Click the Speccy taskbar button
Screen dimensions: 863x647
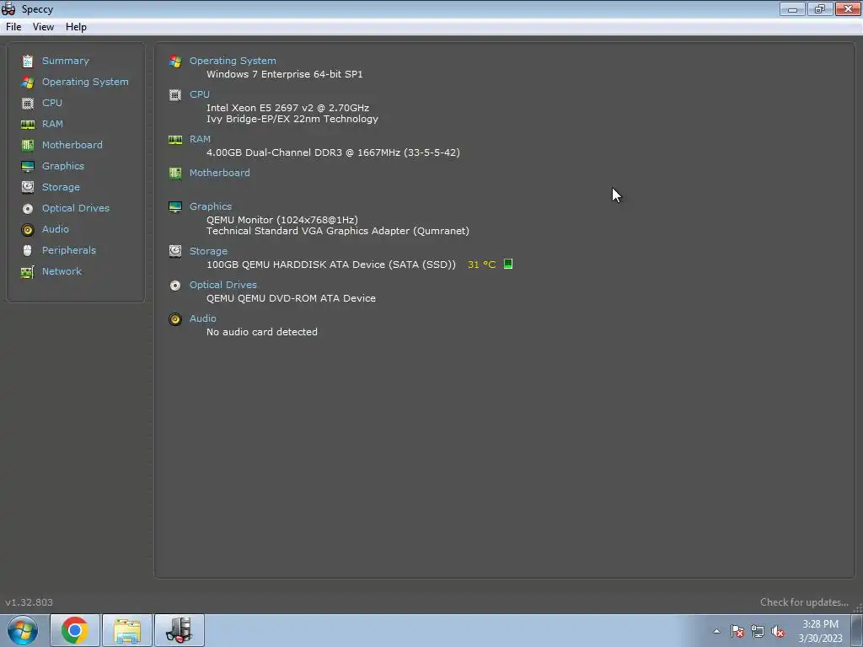[x=180, y=630]
